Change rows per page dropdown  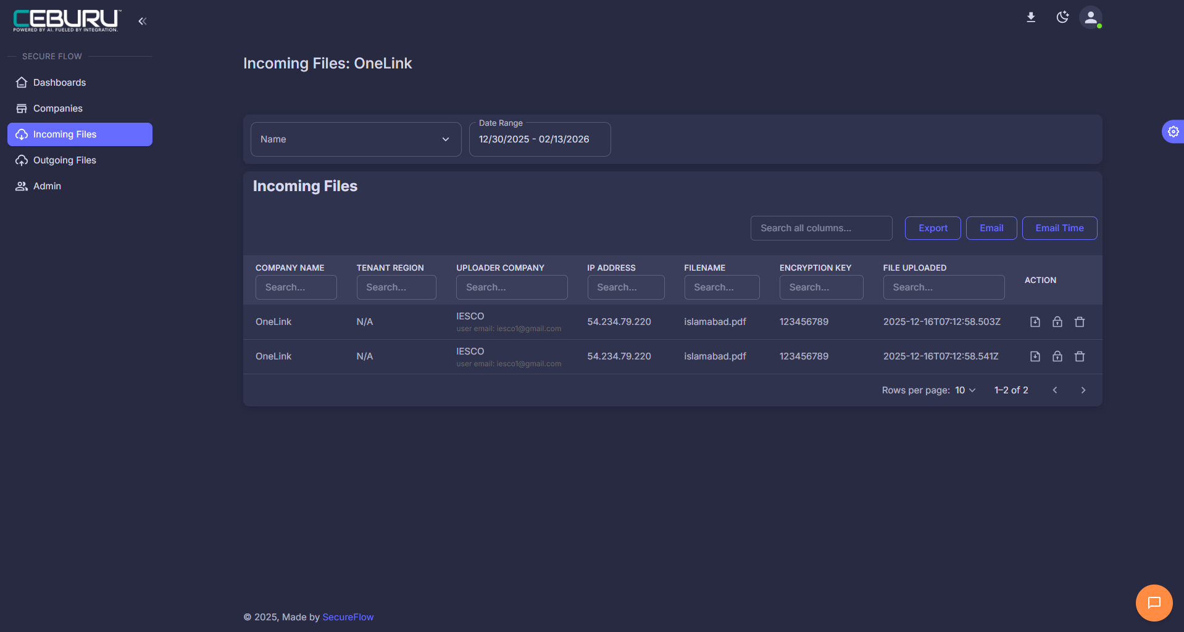965,390
